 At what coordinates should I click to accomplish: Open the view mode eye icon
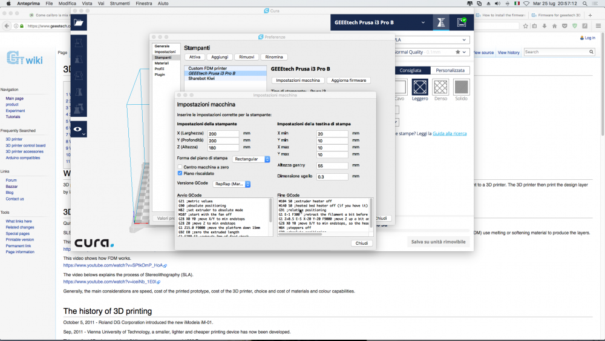click(x=78, y=128)
